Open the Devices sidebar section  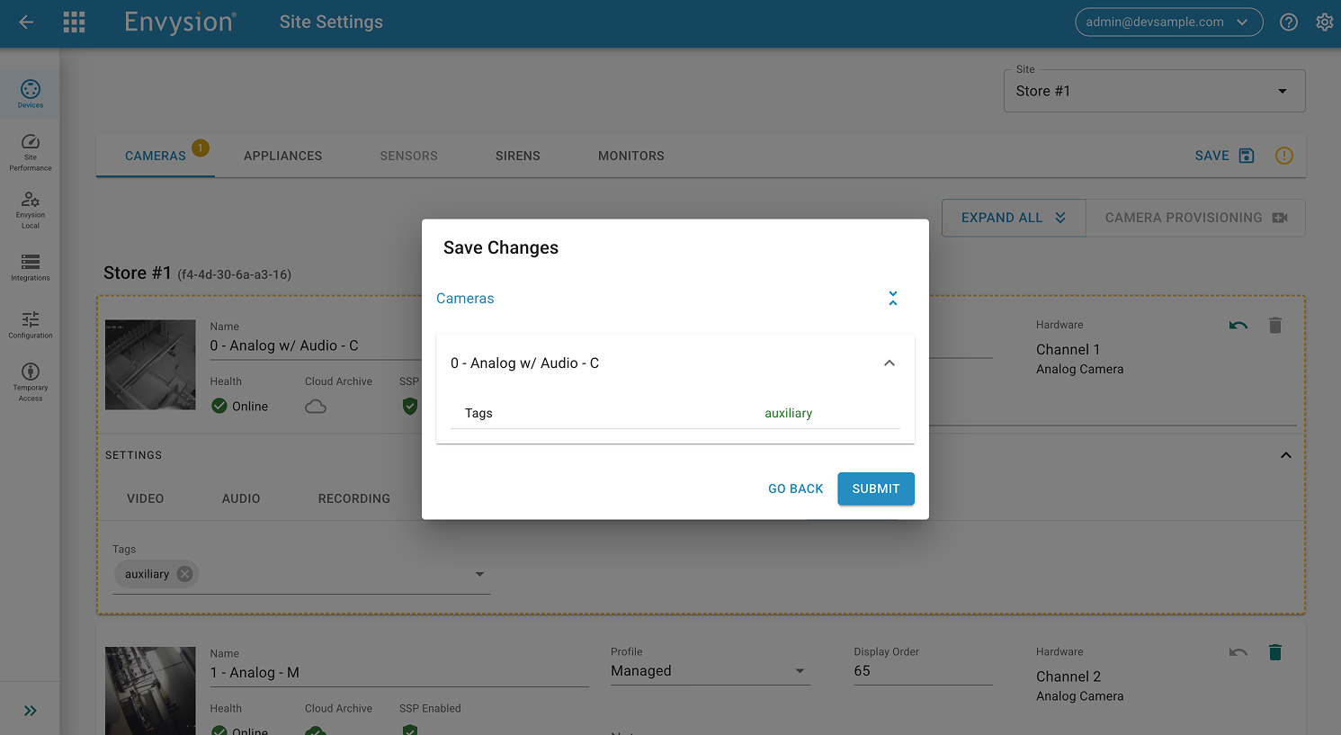point(31,94)
